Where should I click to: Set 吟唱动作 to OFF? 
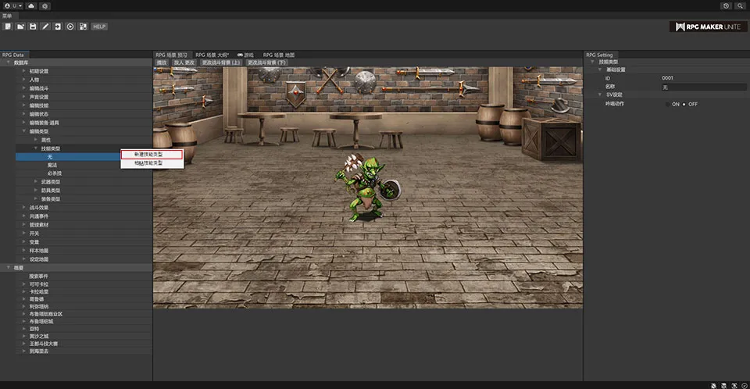point(684,104)
